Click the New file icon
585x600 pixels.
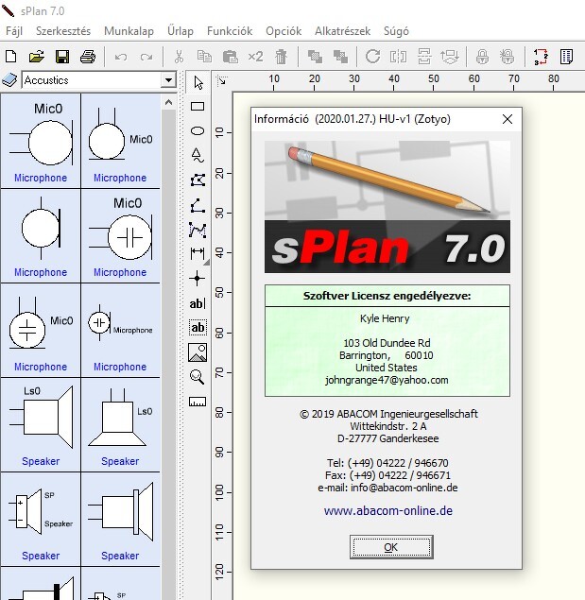(x=11, y=57)
